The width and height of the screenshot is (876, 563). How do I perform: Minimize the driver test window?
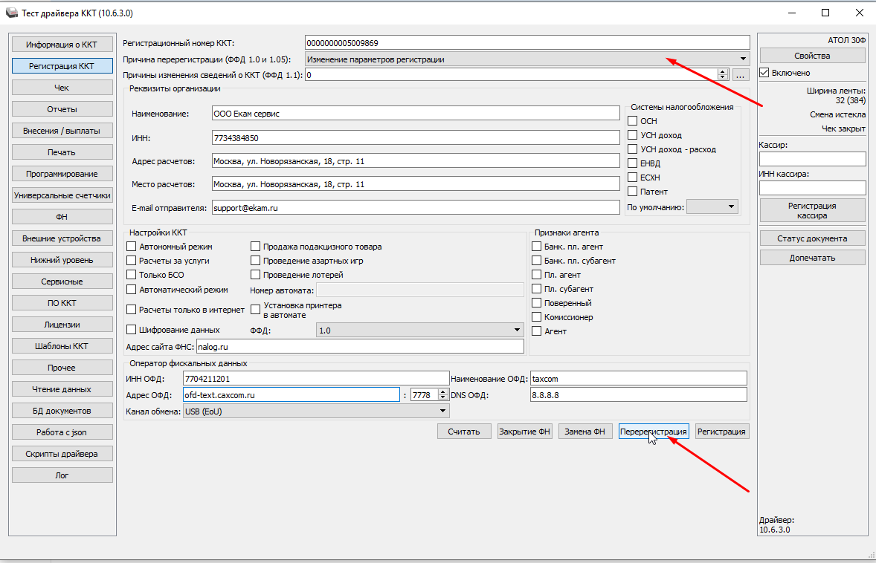pyautogui.click(x=792, y=13)
